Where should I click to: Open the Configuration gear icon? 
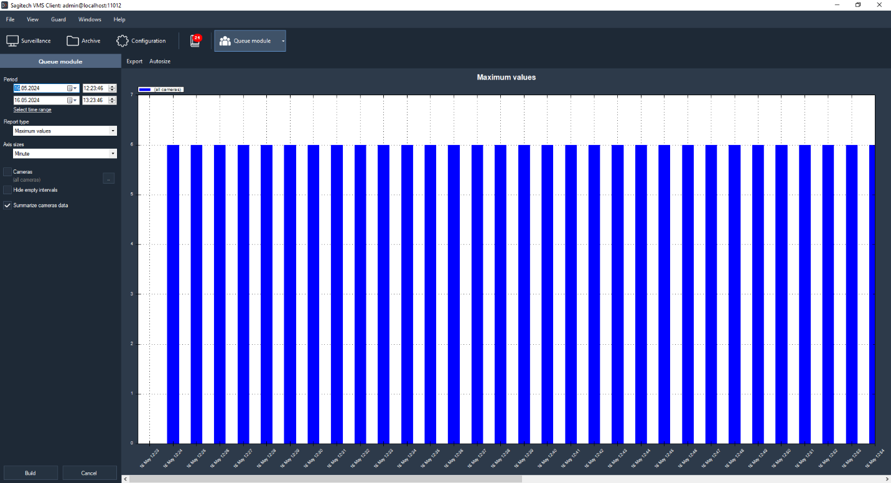tap(123, 41)
